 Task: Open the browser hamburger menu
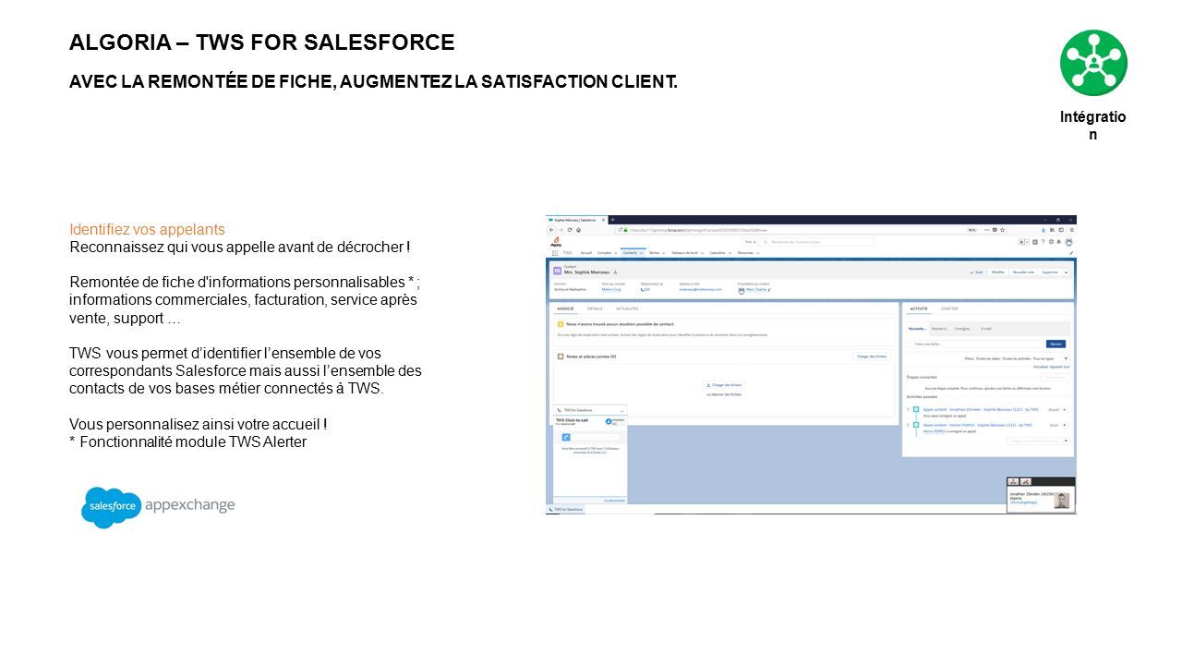coord(1071,230)
